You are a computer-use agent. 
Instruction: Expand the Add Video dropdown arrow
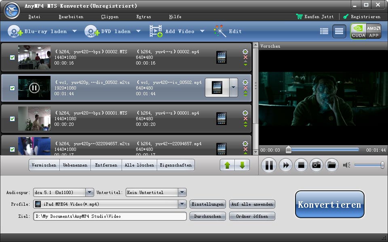202,31
